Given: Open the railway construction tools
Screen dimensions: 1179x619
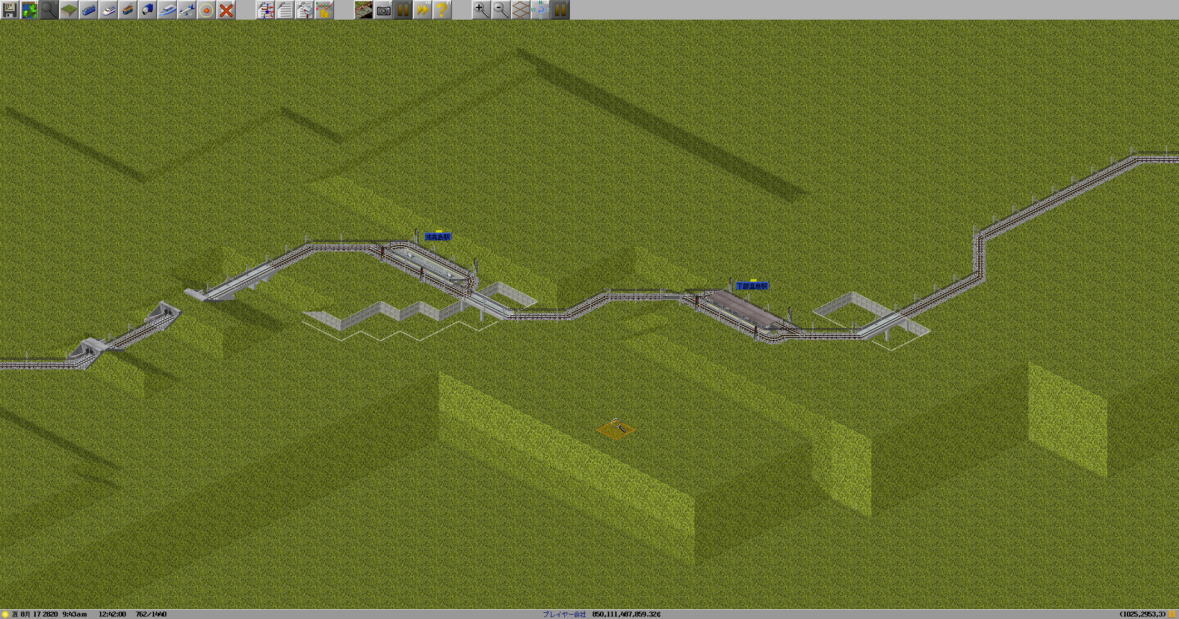Looking at the screenshot, I should point(88,10).
